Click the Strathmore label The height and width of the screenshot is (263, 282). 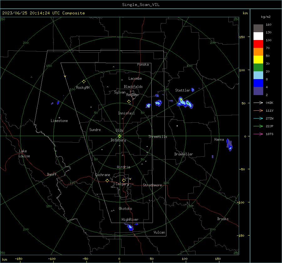click(152, 185)
